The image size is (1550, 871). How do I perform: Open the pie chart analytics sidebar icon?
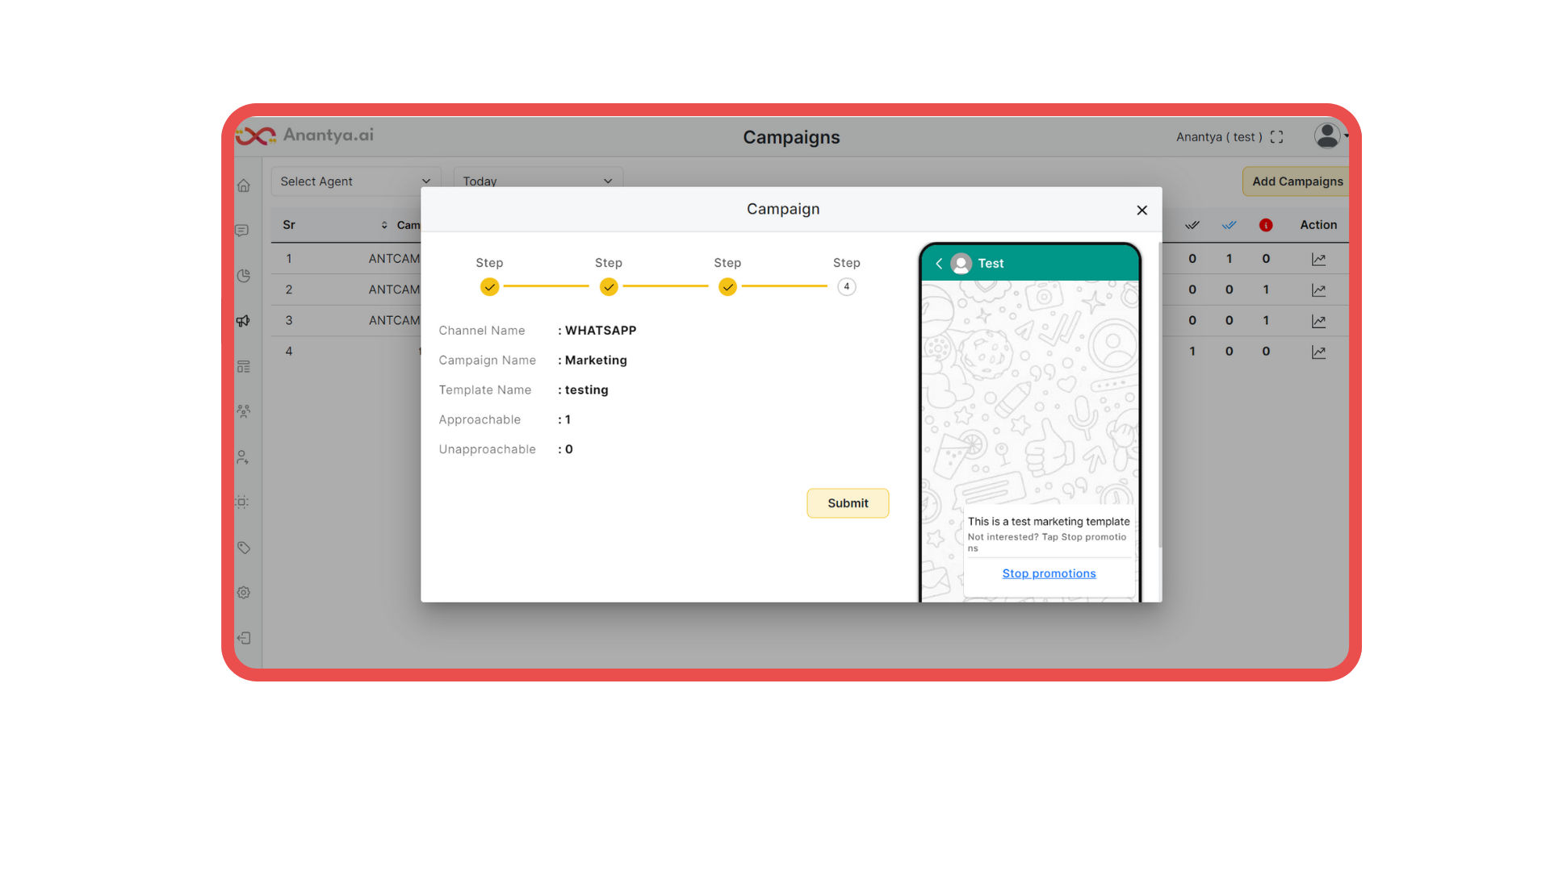pos(244,276)
